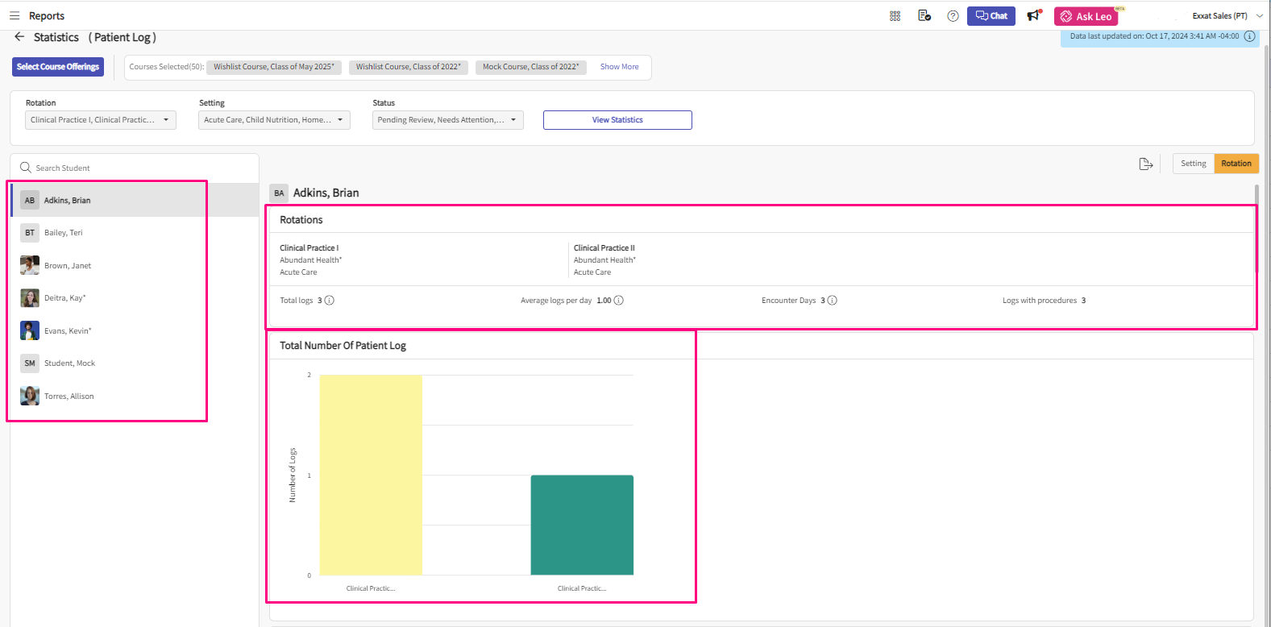Image resolution: width=1271 pixels, height=627 pixels.
Task: Open the announcements megaphone icon
Action: pos(1033,16)
